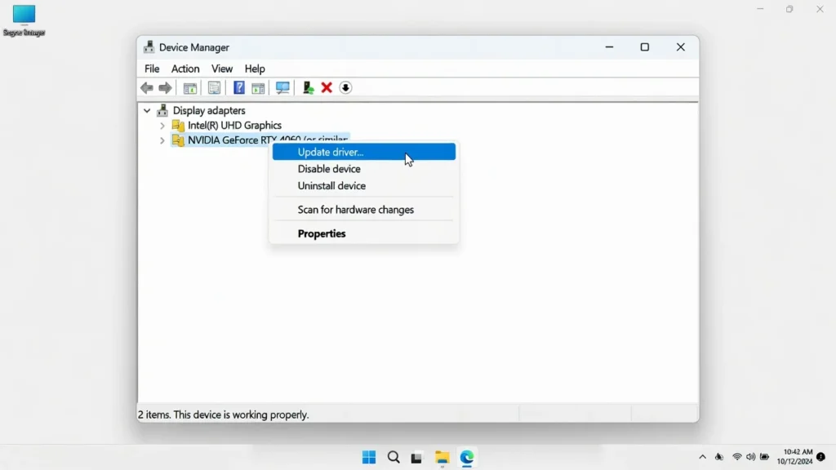Update device driver toolbar icon
Image resolution: width=836 pixels, height=470 pixels.
[x=308, y=88]
